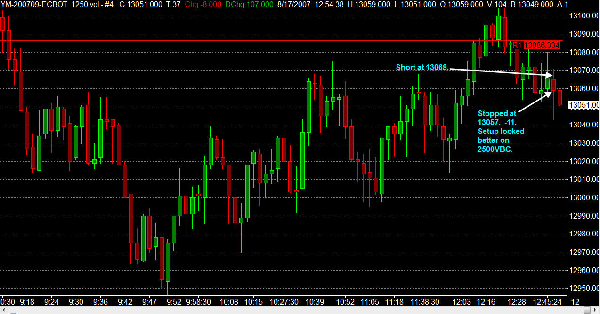Viewport: 600px width, 314px height.
Task: Click the 13000.00 label on the price axis
Action: pos(584,197)
